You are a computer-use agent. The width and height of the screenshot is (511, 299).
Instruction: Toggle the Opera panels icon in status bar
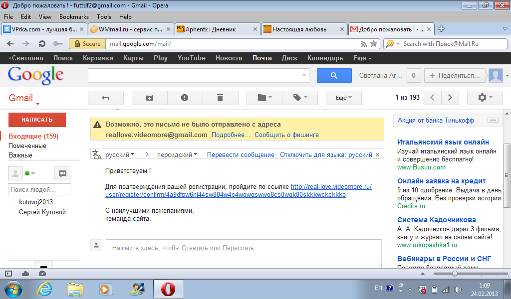[x=8, y=274]
